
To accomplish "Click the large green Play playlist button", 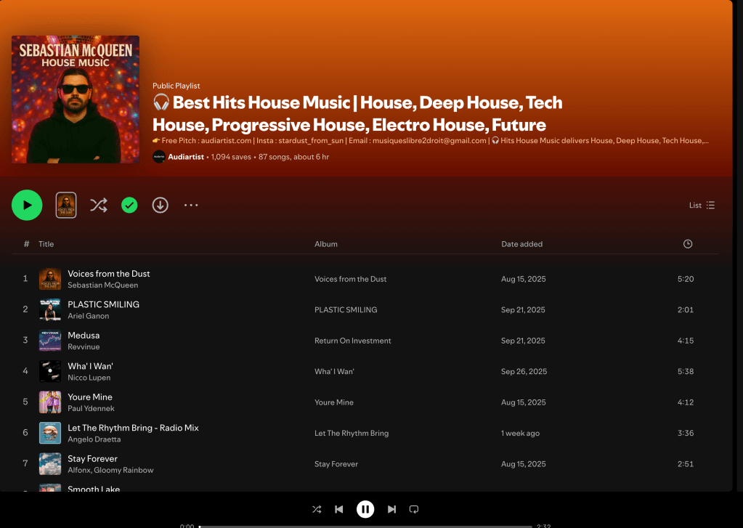I will click(27, 206).
